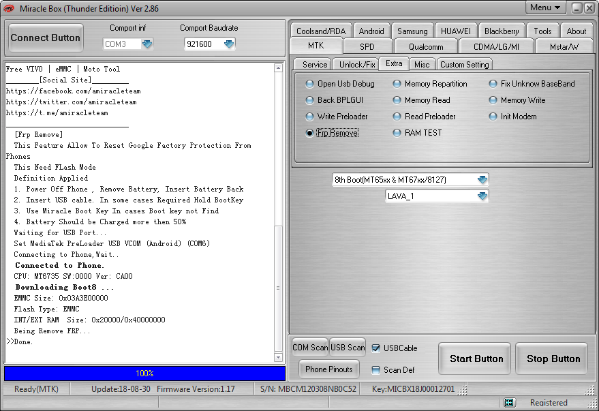This screenshot has height=411, width=599.
Task: Open the Menu dropdown in title bar
Action: (x=545, y=7)
